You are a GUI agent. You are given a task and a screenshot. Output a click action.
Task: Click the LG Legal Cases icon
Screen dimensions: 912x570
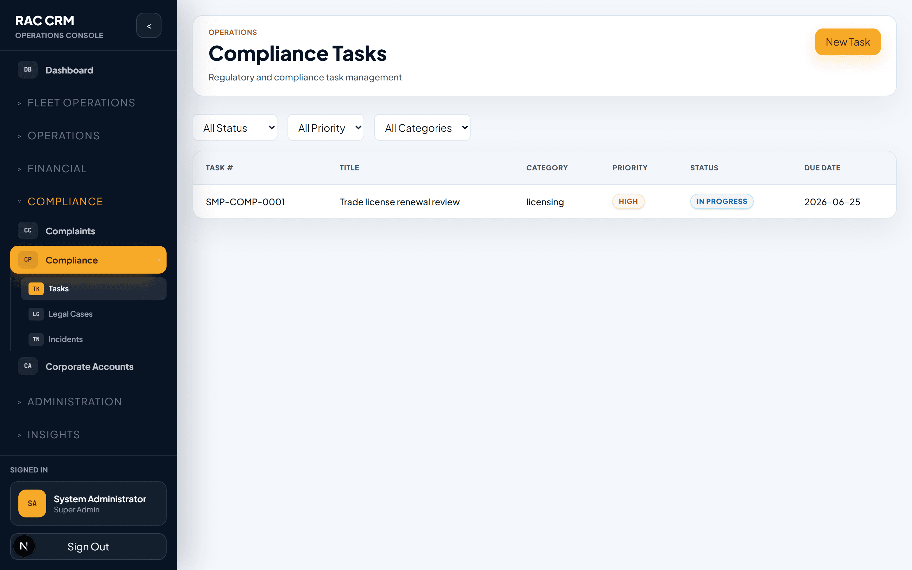36,314
